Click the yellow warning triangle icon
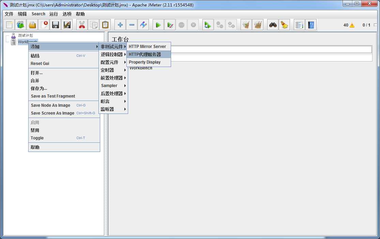380x239 pixels. coord(352,25)
